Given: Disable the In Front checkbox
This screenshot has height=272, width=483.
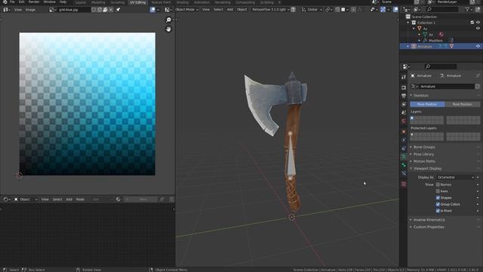Looking at the screenshot, I should [438, 211].
